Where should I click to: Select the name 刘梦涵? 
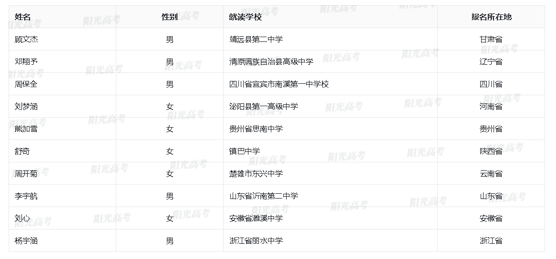[26, 107]
